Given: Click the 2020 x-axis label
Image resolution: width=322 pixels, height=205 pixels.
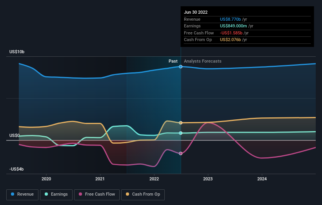Looking at the screenshot, I should pyautogui.click(x=46, y=179).
